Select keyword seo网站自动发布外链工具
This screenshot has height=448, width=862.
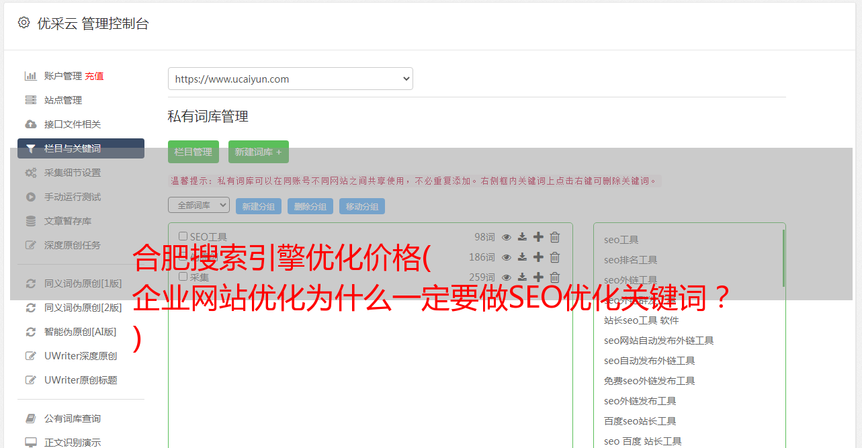659,341
